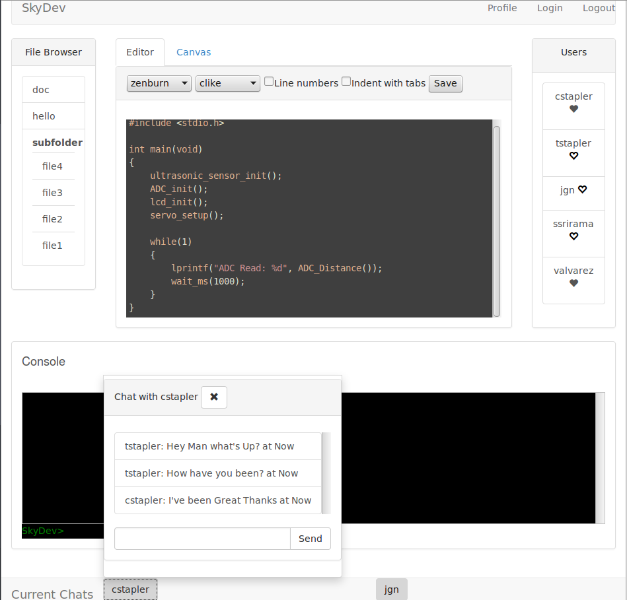Close the chat with cstapler
The image size is (627, 600).
(x=214, y=397)
